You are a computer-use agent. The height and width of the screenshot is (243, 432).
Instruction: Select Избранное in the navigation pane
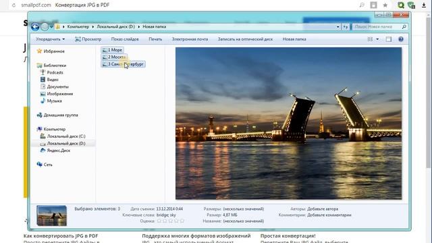[51, 51]
